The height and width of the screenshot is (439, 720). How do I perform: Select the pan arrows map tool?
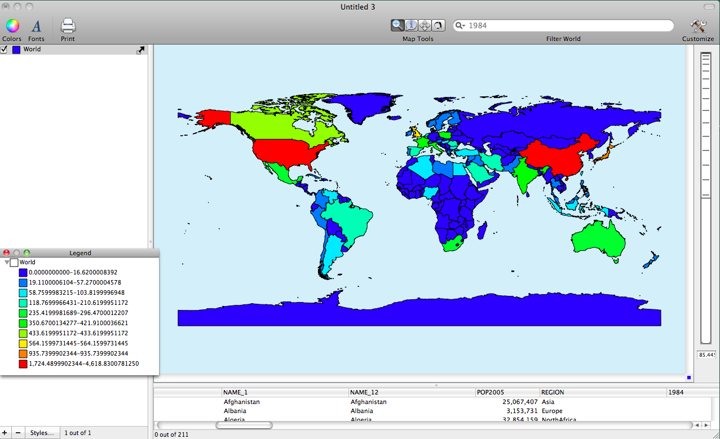425,25
